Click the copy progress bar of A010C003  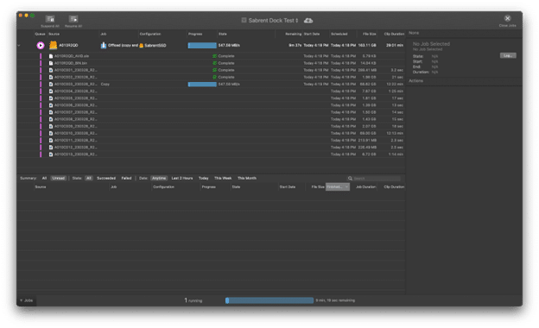[x=202, y=84]
